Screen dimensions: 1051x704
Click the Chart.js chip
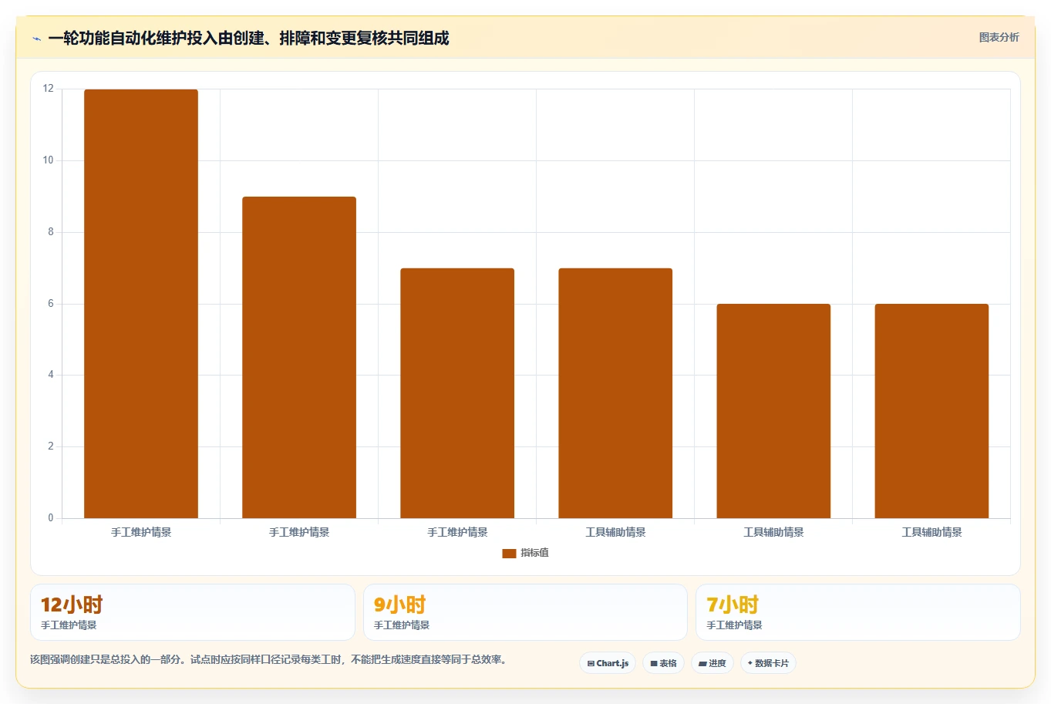click(608, 663)
